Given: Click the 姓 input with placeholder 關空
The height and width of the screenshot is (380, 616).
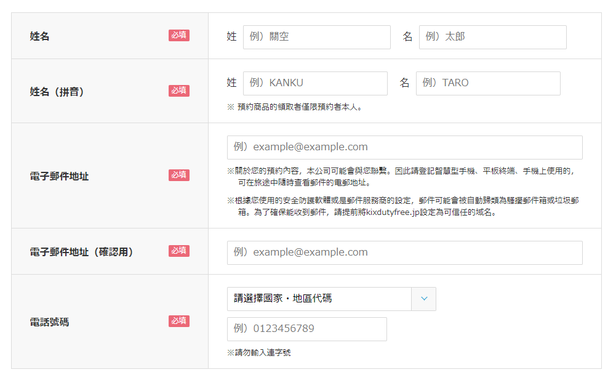Looking at the screenshot, I should click(317, 37).
